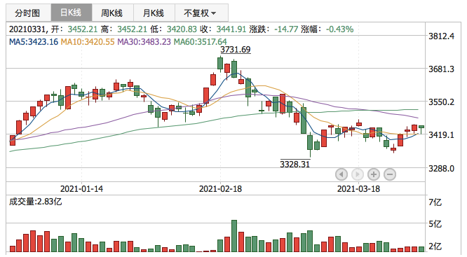This screenshot has height=257, width=467.
Task: Select the 日K线 tab
Action: point(72,13)
